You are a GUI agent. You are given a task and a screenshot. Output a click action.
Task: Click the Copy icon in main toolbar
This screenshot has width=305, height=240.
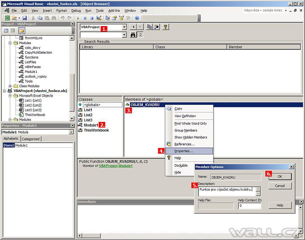click(40, 18)
